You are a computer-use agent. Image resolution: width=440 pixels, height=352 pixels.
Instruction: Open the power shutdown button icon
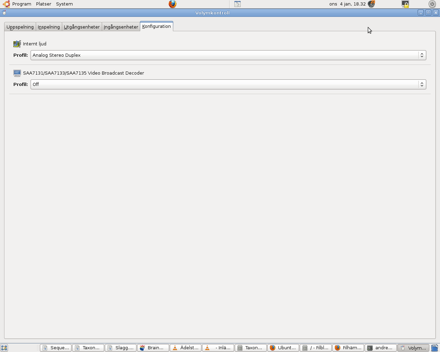(432, 4)
